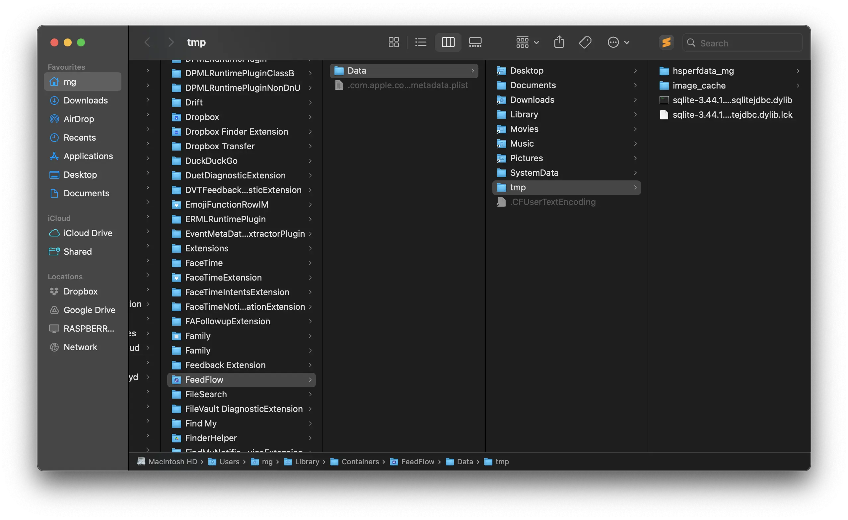This screenshot has height=520, width=848.
Task: Jump to Users in path bar
Action: (224, 462)
